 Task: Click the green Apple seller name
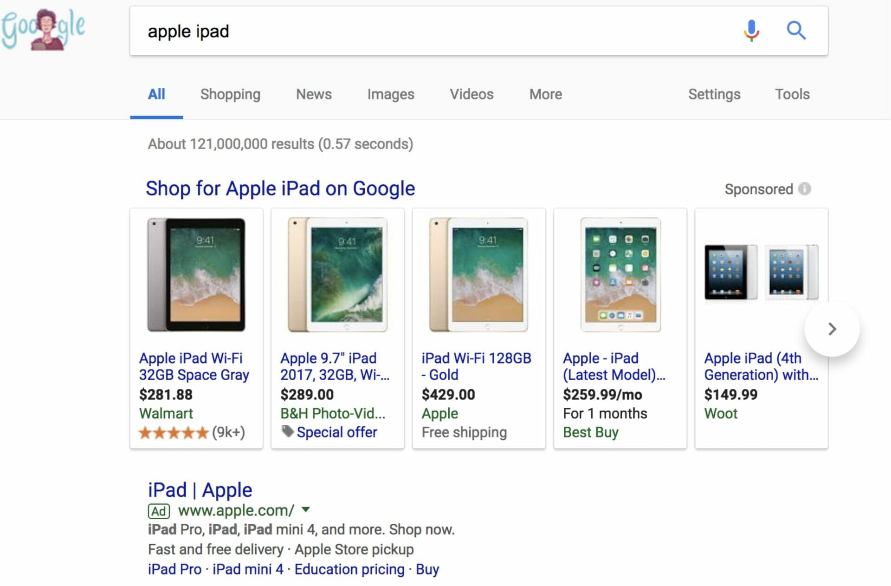click(439, 414)
